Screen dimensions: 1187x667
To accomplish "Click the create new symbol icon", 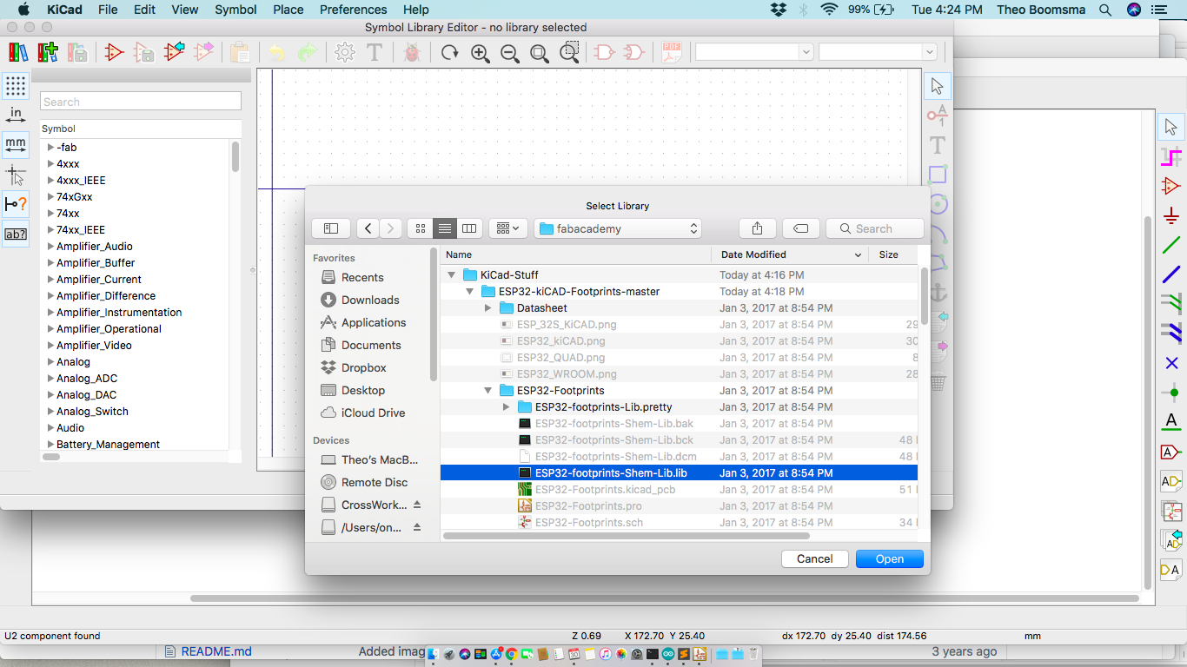I will 115,52.
